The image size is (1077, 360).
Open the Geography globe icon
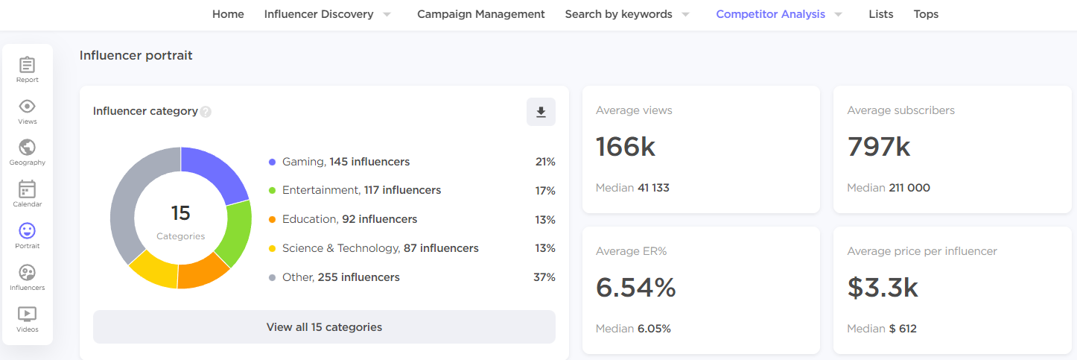pos(27,152)
